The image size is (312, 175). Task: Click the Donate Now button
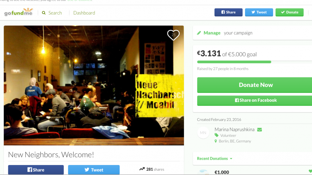tap(254, 85)
